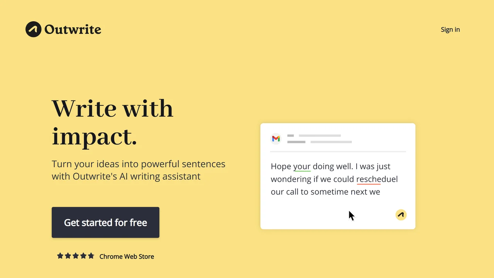This screenshot has width=494, height=278.
Task: Click the AI writing assistant subtitle text
Action: pos(139,170)
